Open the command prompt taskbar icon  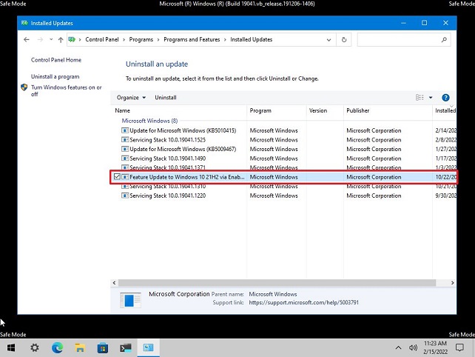[126, 348]
